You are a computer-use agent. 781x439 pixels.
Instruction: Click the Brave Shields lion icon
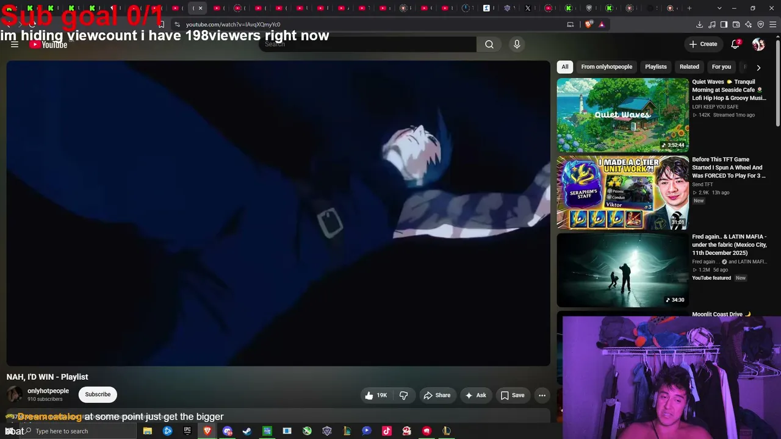coord(588,24)
